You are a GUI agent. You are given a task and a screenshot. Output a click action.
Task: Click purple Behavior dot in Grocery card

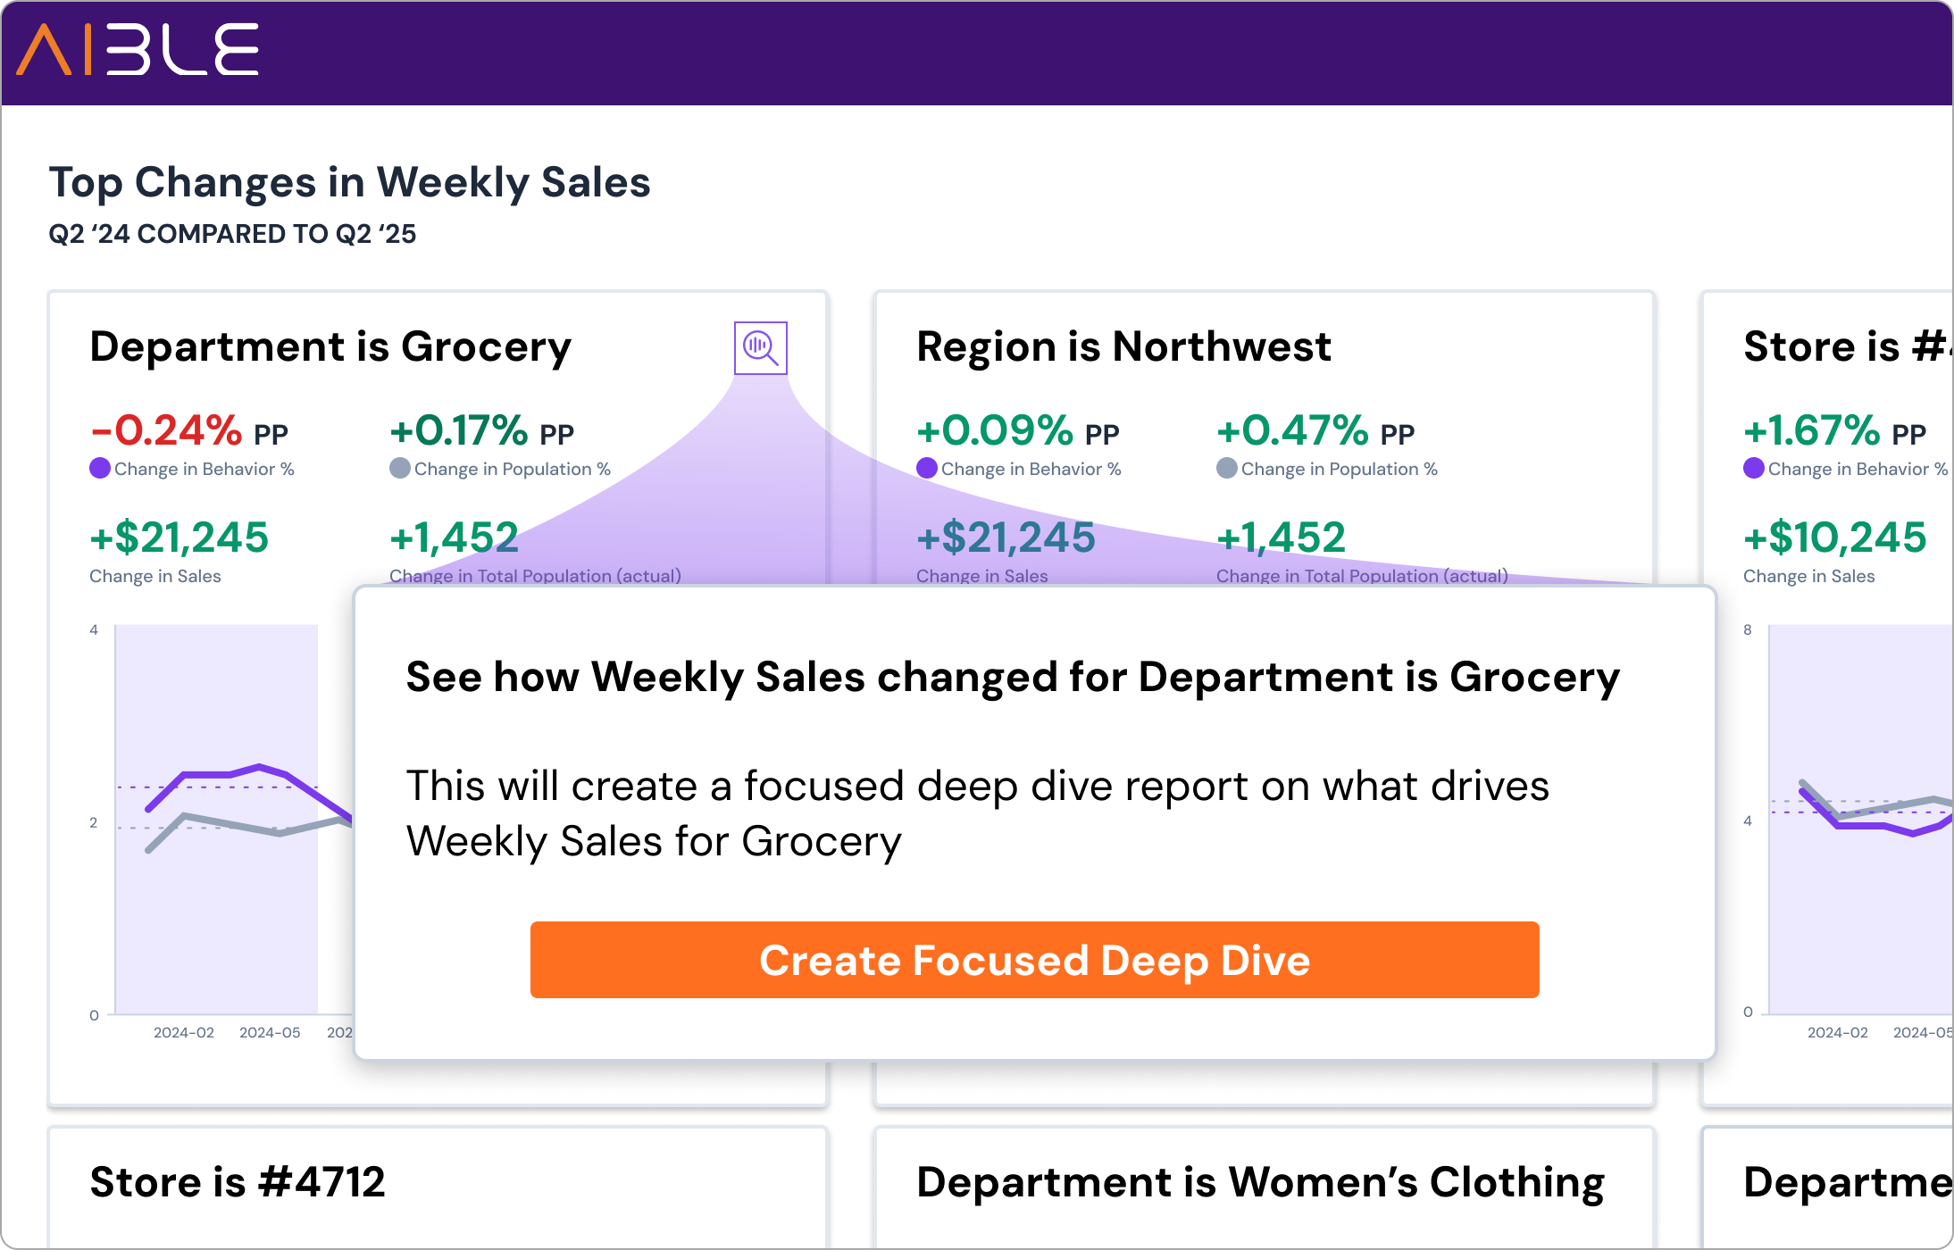[x=100, y=468]
